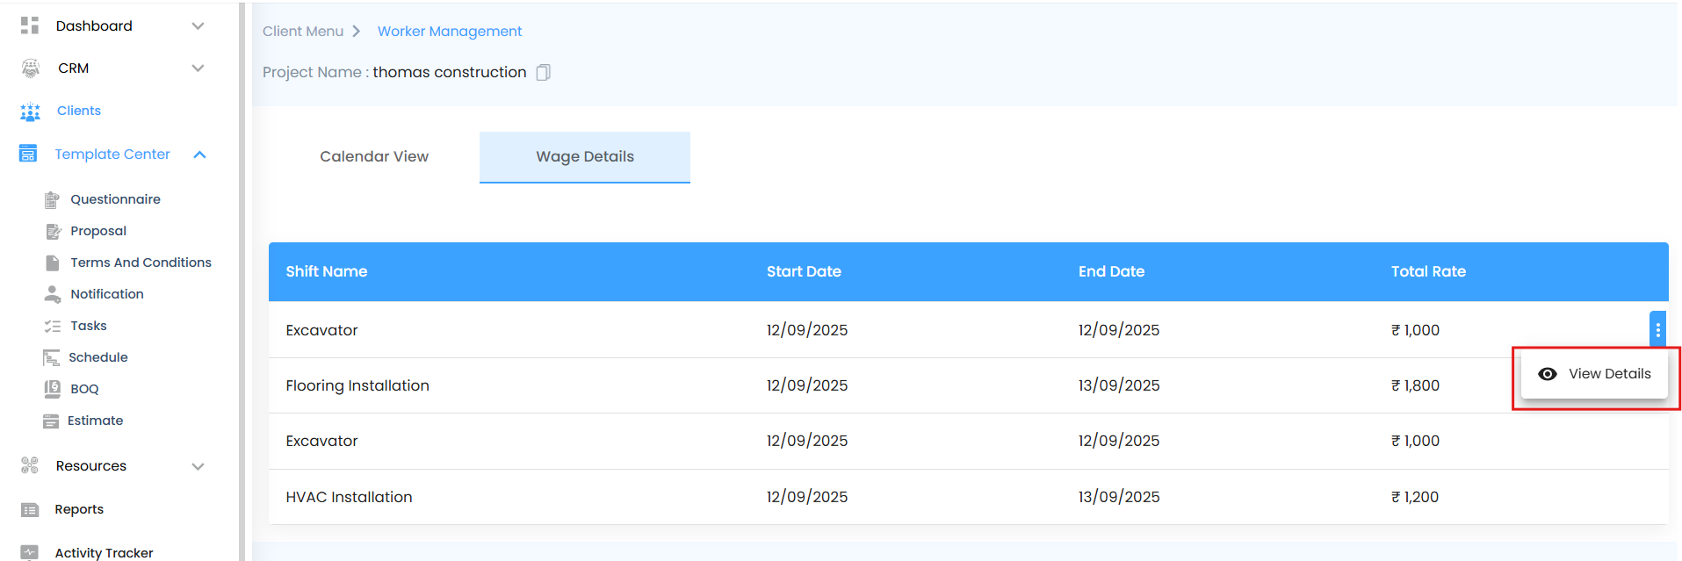This screenshot has height=561, width=1682.
Task: Expand the CRM menu chevron
Action: click(198, 68)
